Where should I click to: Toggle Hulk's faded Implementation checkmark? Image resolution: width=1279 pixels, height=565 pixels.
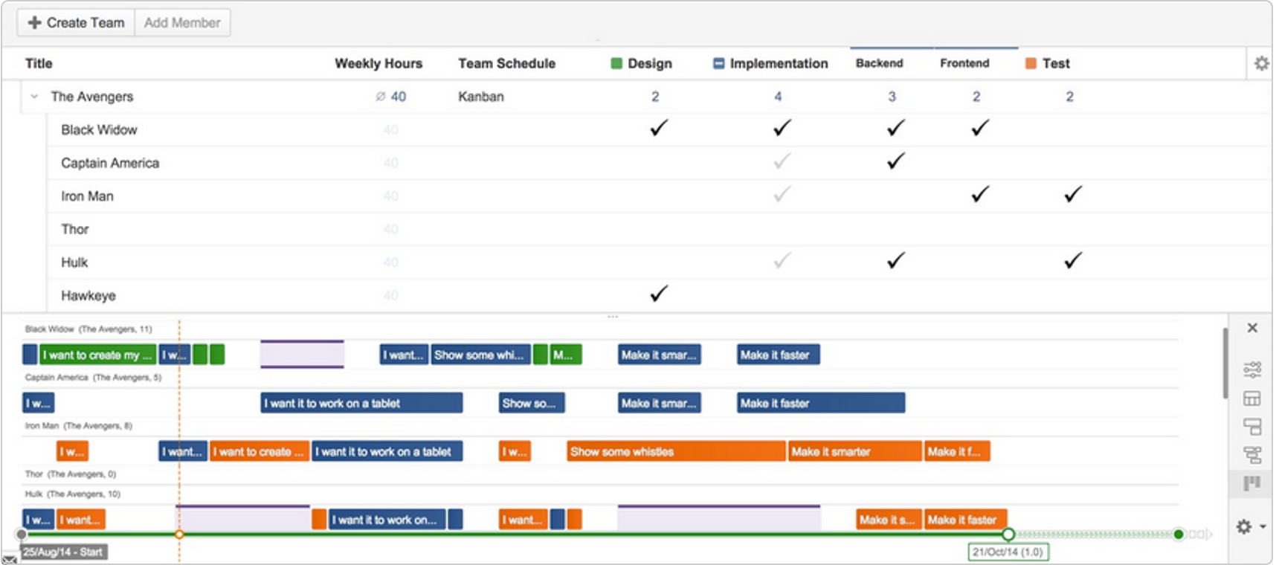coord(782,260)
